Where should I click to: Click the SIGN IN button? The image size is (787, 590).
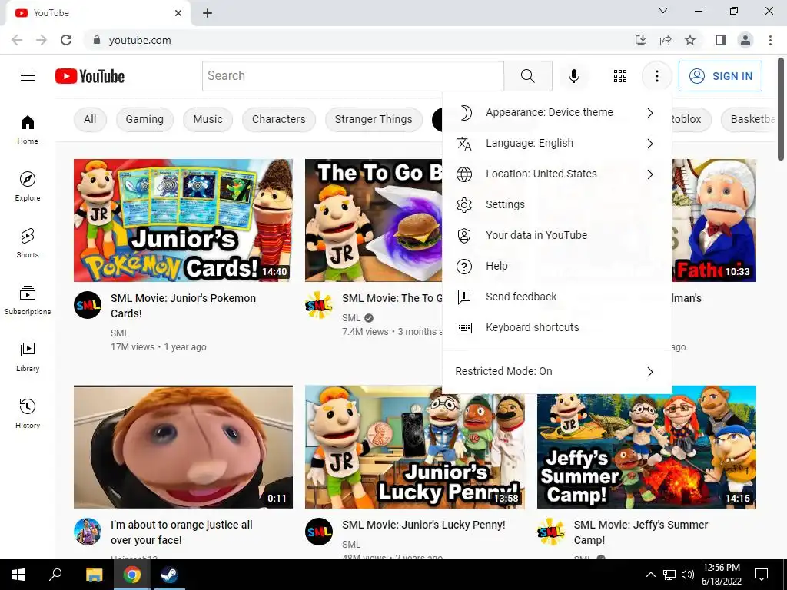[x=720, y=76]
